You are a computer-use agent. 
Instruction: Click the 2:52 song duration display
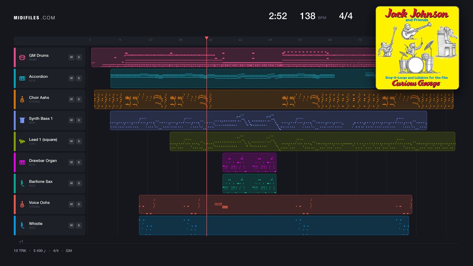278,16
